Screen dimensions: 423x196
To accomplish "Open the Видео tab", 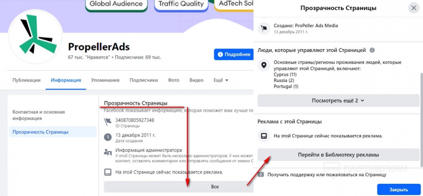I will [x=196, y=80].
